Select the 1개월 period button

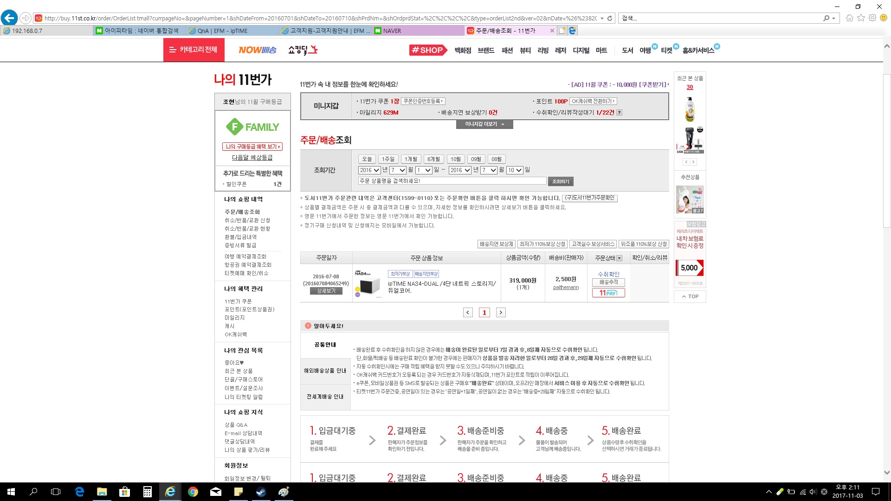pyautogui.click(x=411, y=159)
